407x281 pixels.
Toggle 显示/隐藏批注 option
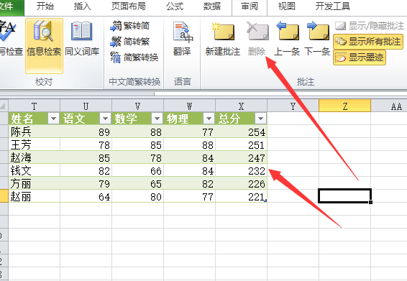point(370,26)
